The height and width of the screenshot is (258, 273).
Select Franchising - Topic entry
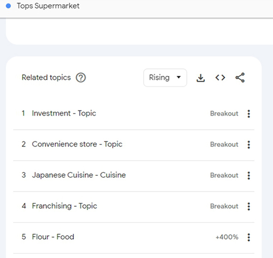click(x=65, y=206)
